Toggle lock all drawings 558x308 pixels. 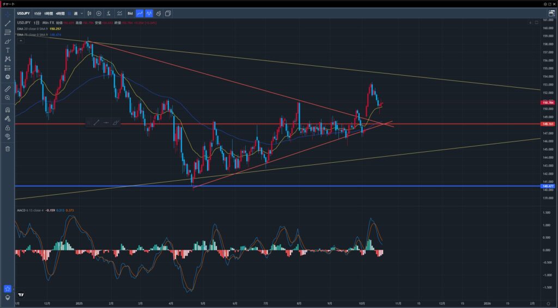(x=8, y=127)
